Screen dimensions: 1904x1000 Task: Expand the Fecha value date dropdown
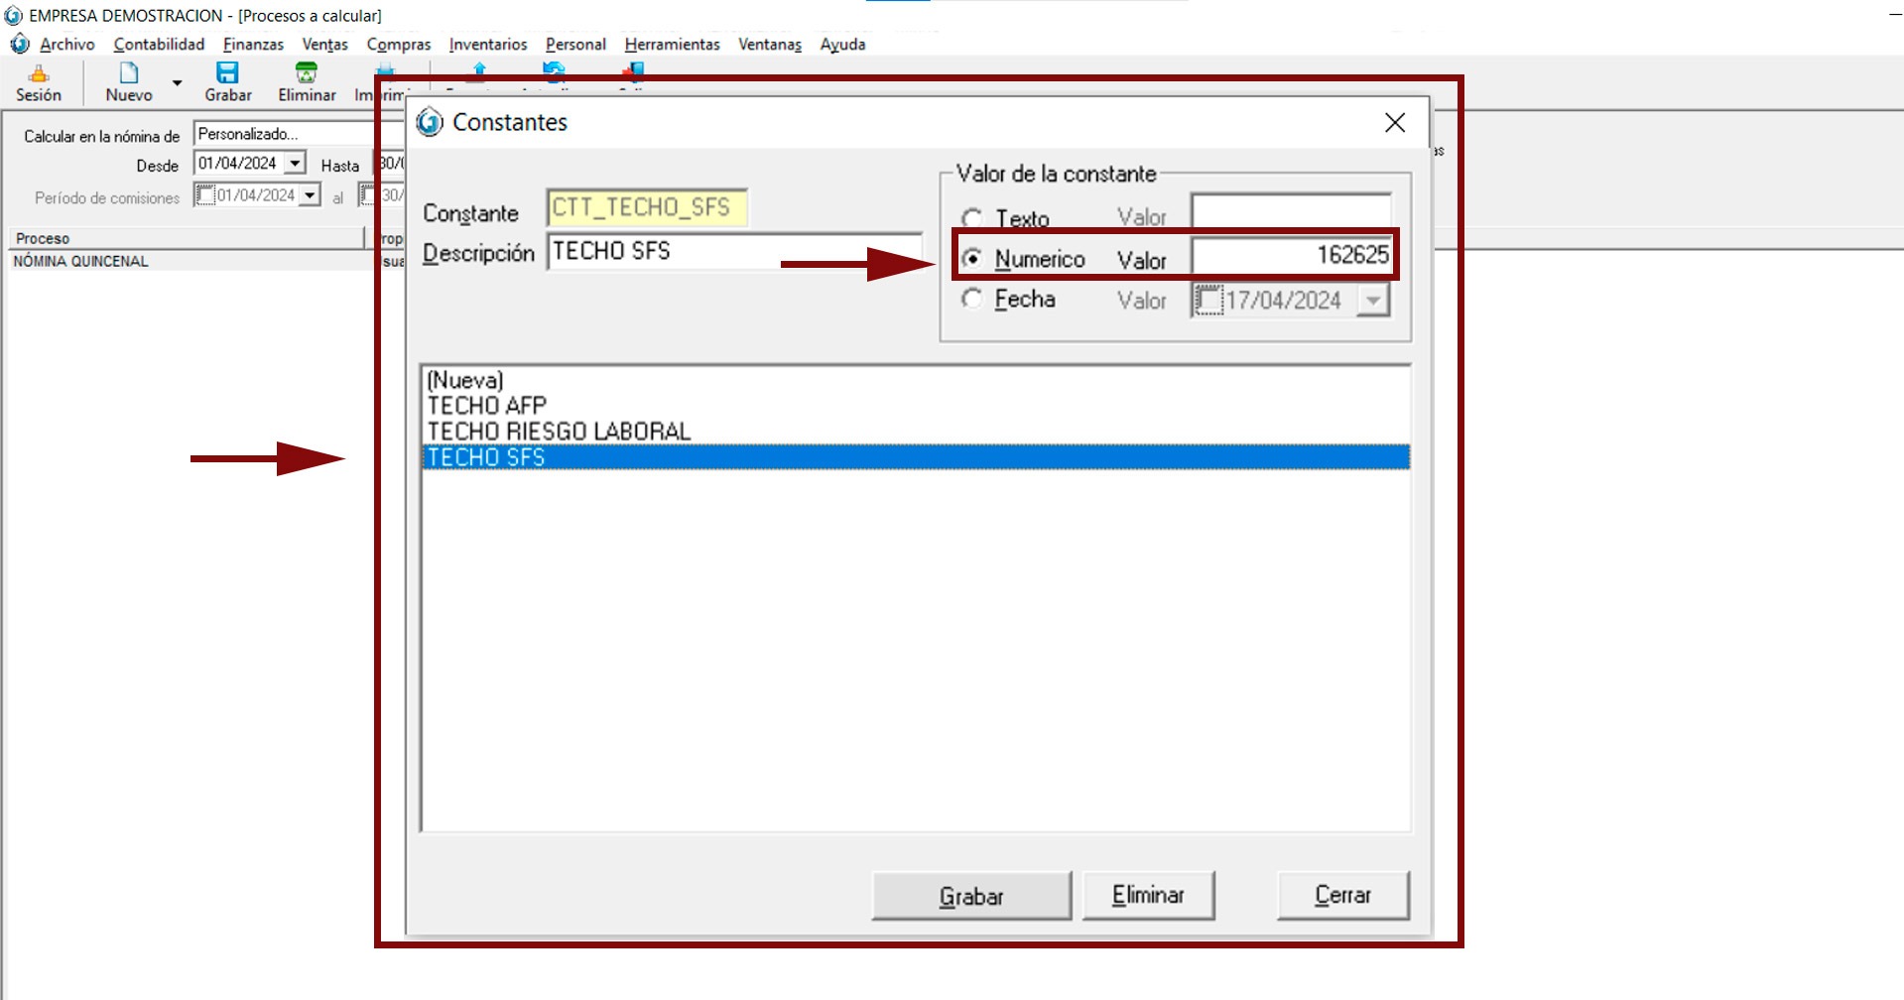click(1373, 301)
